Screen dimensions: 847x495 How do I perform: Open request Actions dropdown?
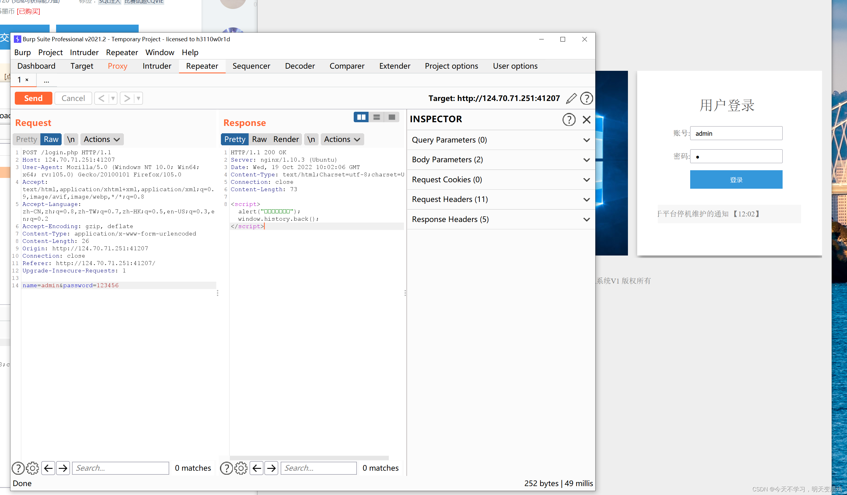click(101, 139)
